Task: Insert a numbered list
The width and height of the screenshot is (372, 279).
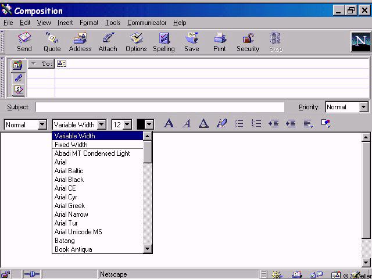Action: [256, 124]
